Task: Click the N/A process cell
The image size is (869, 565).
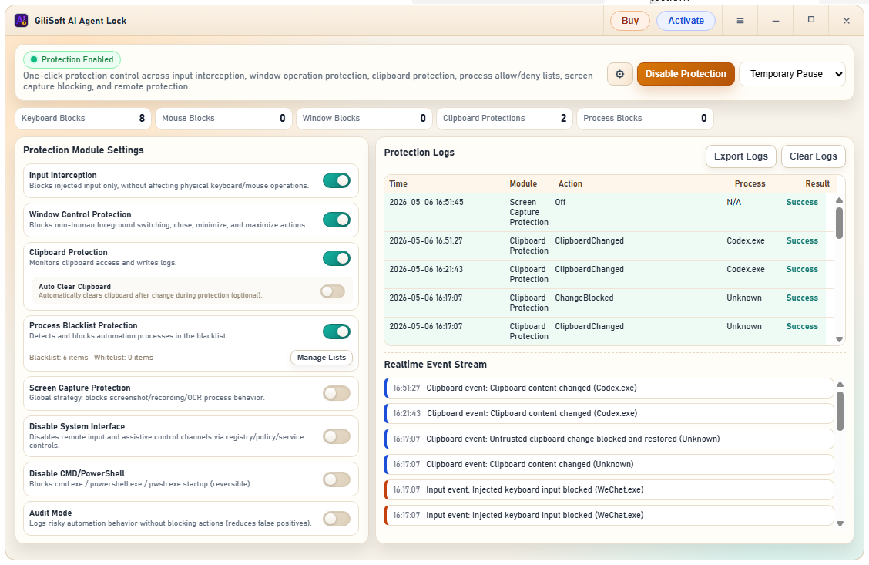Action: click(x=733, y=203)
